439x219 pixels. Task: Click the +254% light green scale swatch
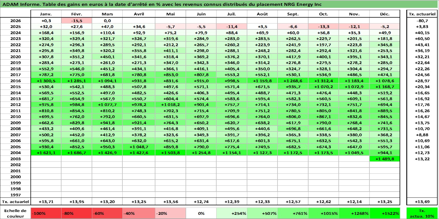[x=232, y=213]
